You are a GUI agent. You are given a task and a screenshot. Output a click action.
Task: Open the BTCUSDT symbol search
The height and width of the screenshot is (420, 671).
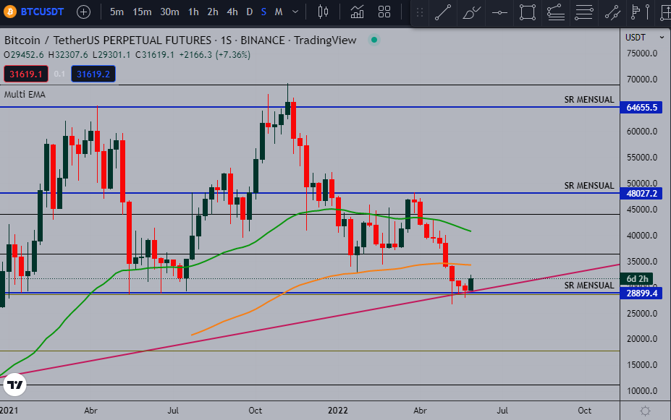coord(43,12)
